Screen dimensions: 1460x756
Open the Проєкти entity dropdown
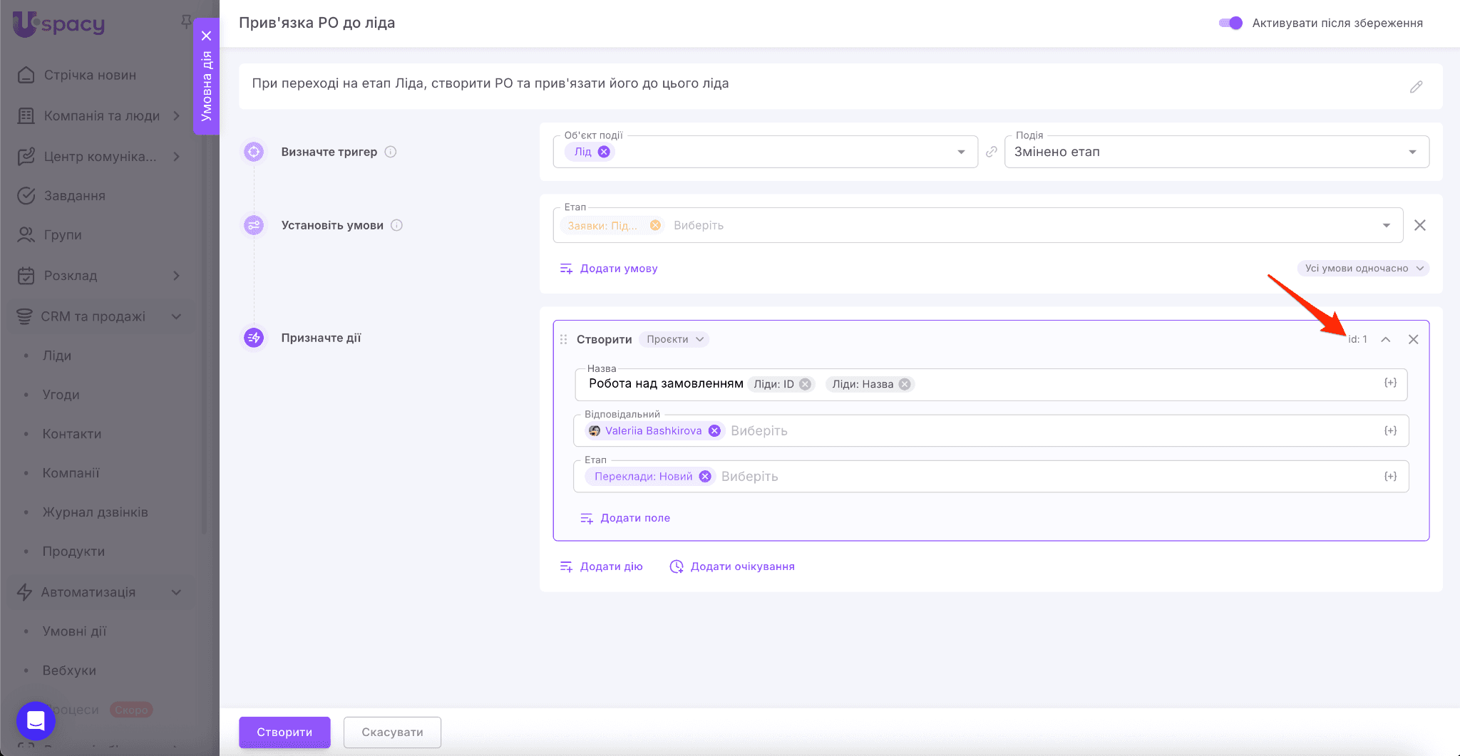(674, 339)
